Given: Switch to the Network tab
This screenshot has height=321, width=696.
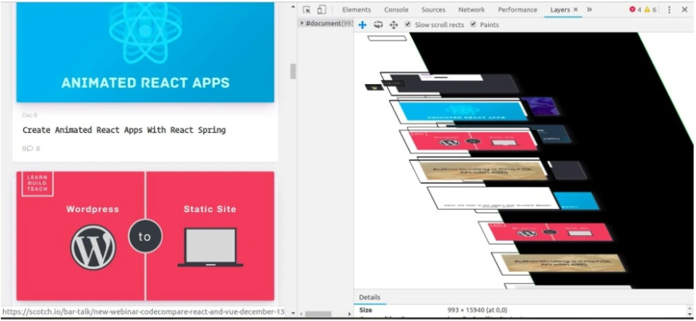Looking at the screenshot, I should tap(471, 10).
